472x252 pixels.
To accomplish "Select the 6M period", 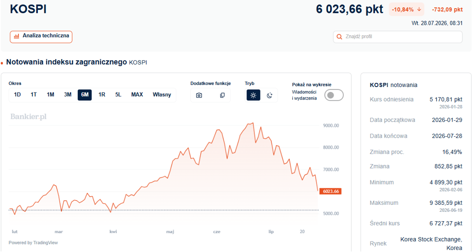I will pyautogui.click(x=85, y=95).
